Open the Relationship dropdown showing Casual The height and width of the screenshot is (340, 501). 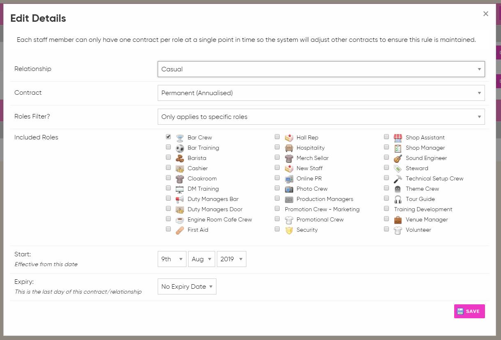[321, 69]
